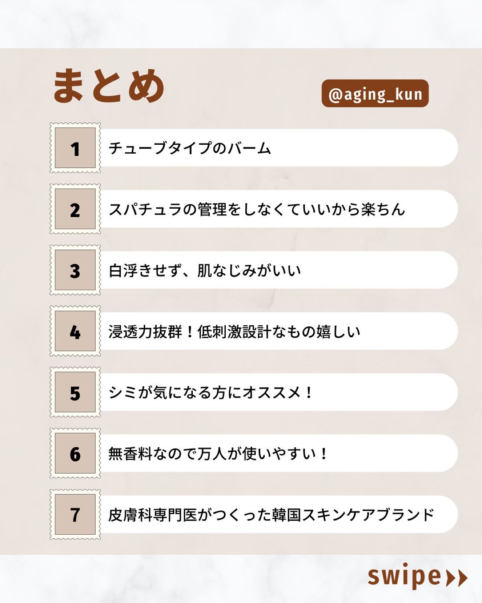Select the 無香料なので万人が使いやすい entry
The height and width of the screenshot is (603, 482).
[x=277, y=453]
